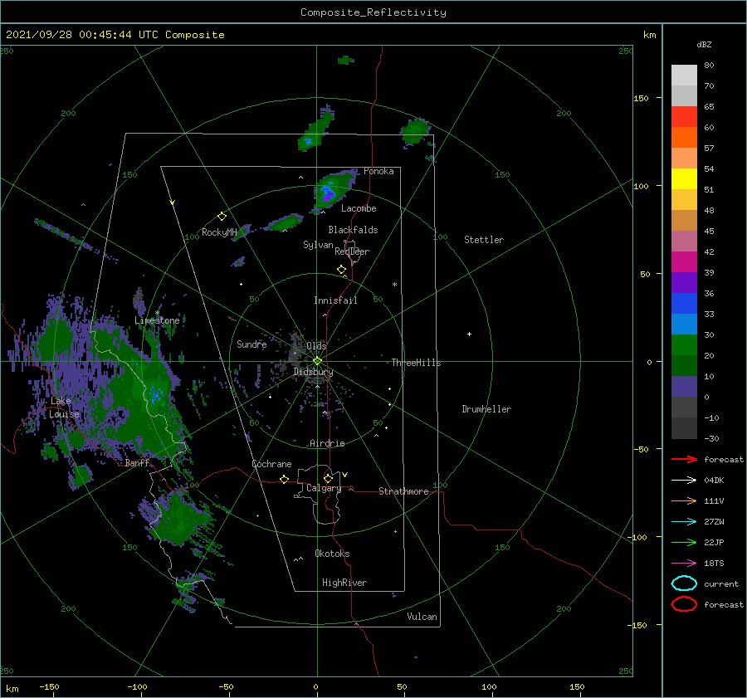Screen dimensions: 747x698
Task: Click yellow radar-site diamond at map center
Action: 317,361
